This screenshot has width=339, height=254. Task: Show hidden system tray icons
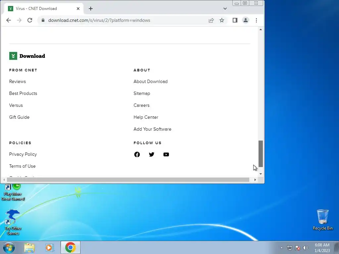point(281,248)
